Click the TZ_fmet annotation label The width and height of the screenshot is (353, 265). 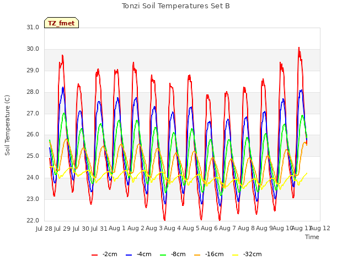(x=61, y=23)
